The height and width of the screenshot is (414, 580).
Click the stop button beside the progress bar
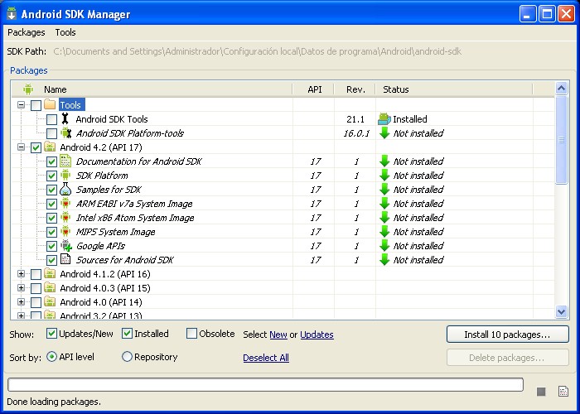[x=541, y=392]
